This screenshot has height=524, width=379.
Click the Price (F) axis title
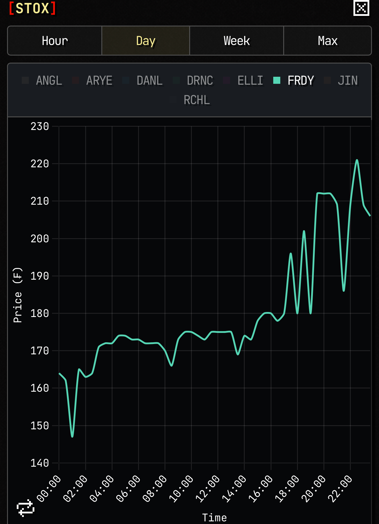(x=18, y=295)
